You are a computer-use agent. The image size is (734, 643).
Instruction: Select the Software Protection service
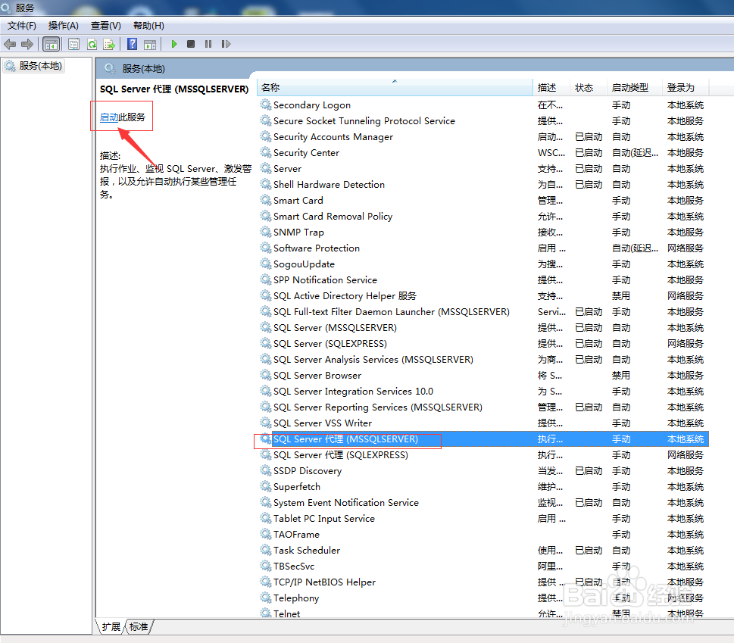click(483, 248)
